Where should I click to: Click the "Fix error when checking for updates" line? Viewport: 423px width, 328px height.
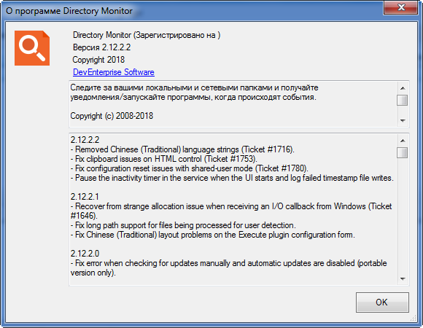(229, 268)
